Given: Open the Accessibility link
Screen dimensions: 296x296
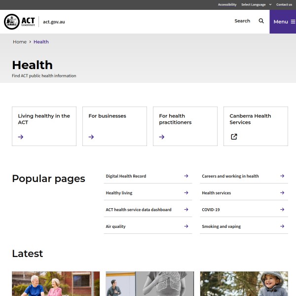Looking at the screenshot, I should point(227,4).
